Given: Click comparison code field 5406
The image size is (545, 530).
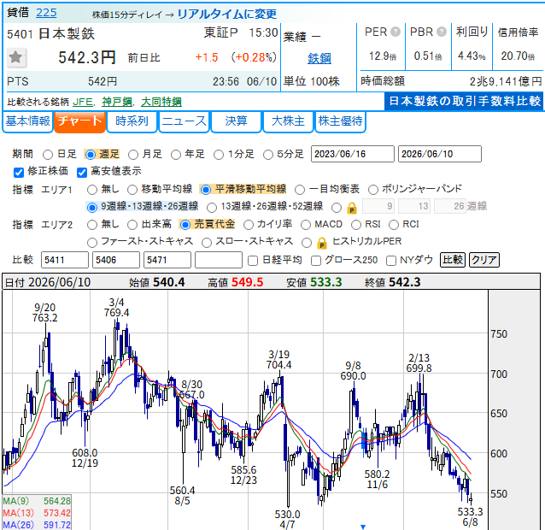Looking at the screenshot, I should click(x=116, y=260).
